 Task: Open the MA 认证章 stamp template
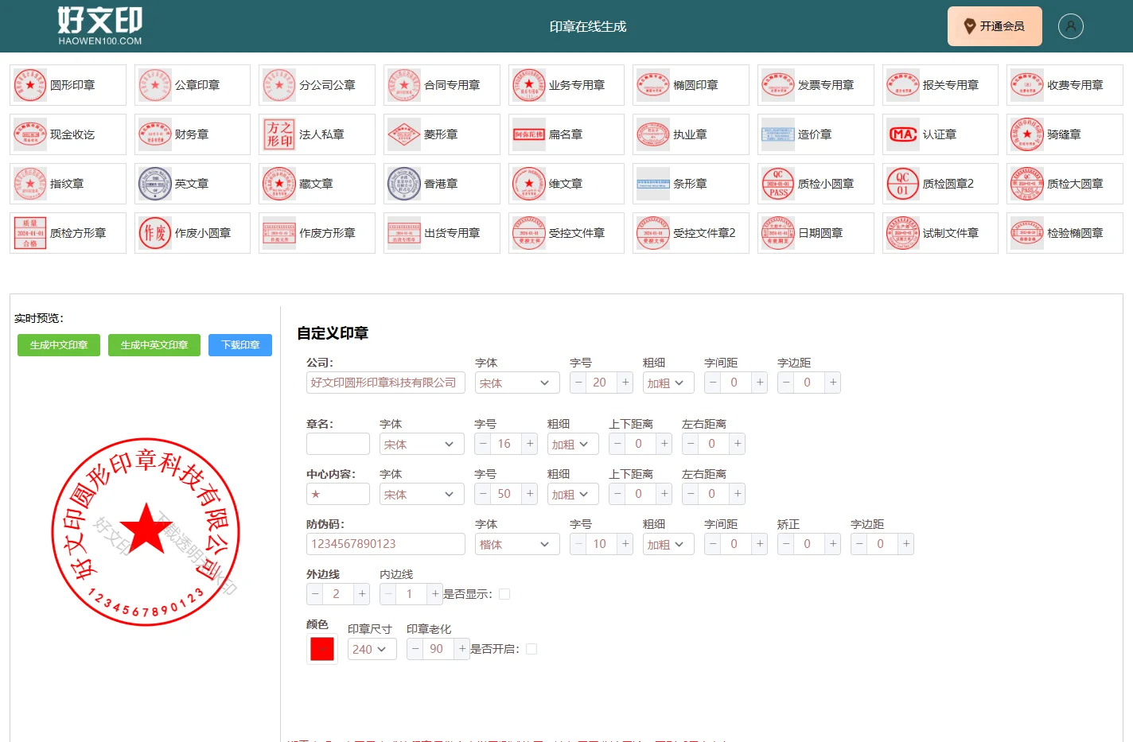940,134
